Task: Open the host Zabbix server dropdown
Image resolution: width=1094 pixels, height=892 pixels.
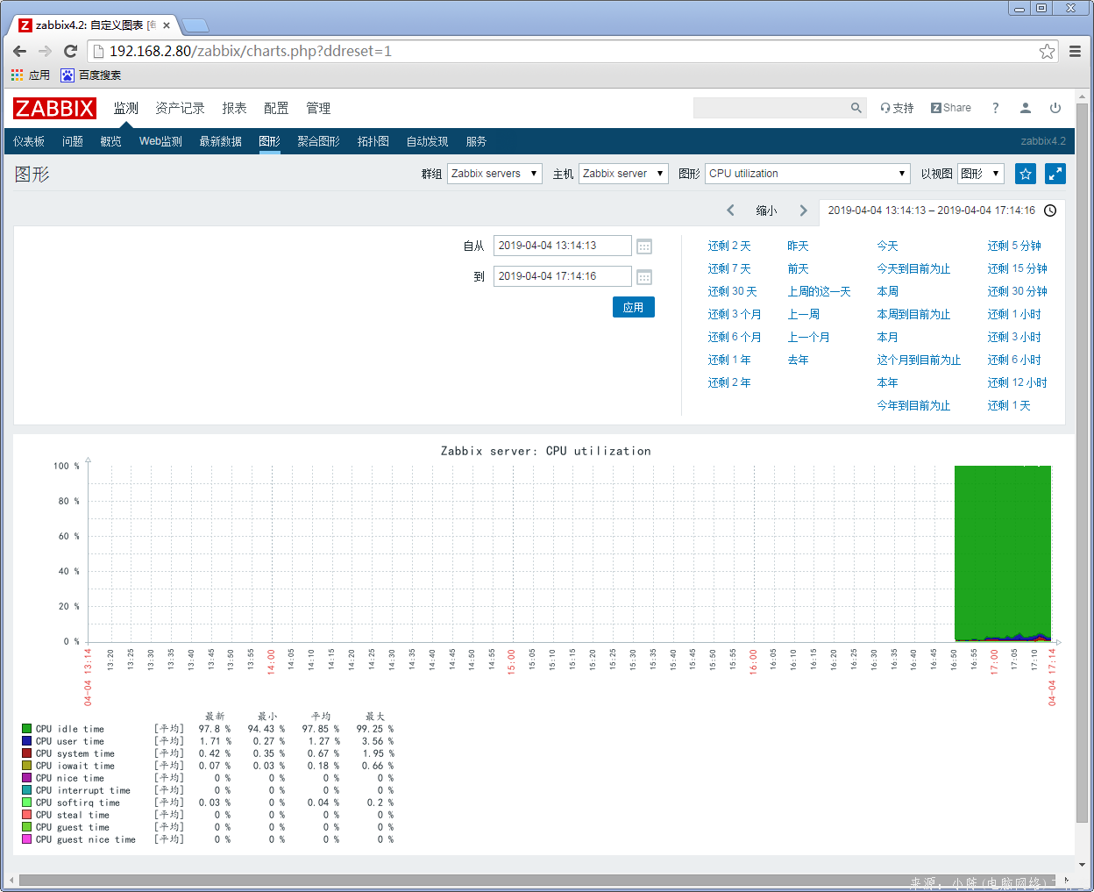Action: pos(623,174)
